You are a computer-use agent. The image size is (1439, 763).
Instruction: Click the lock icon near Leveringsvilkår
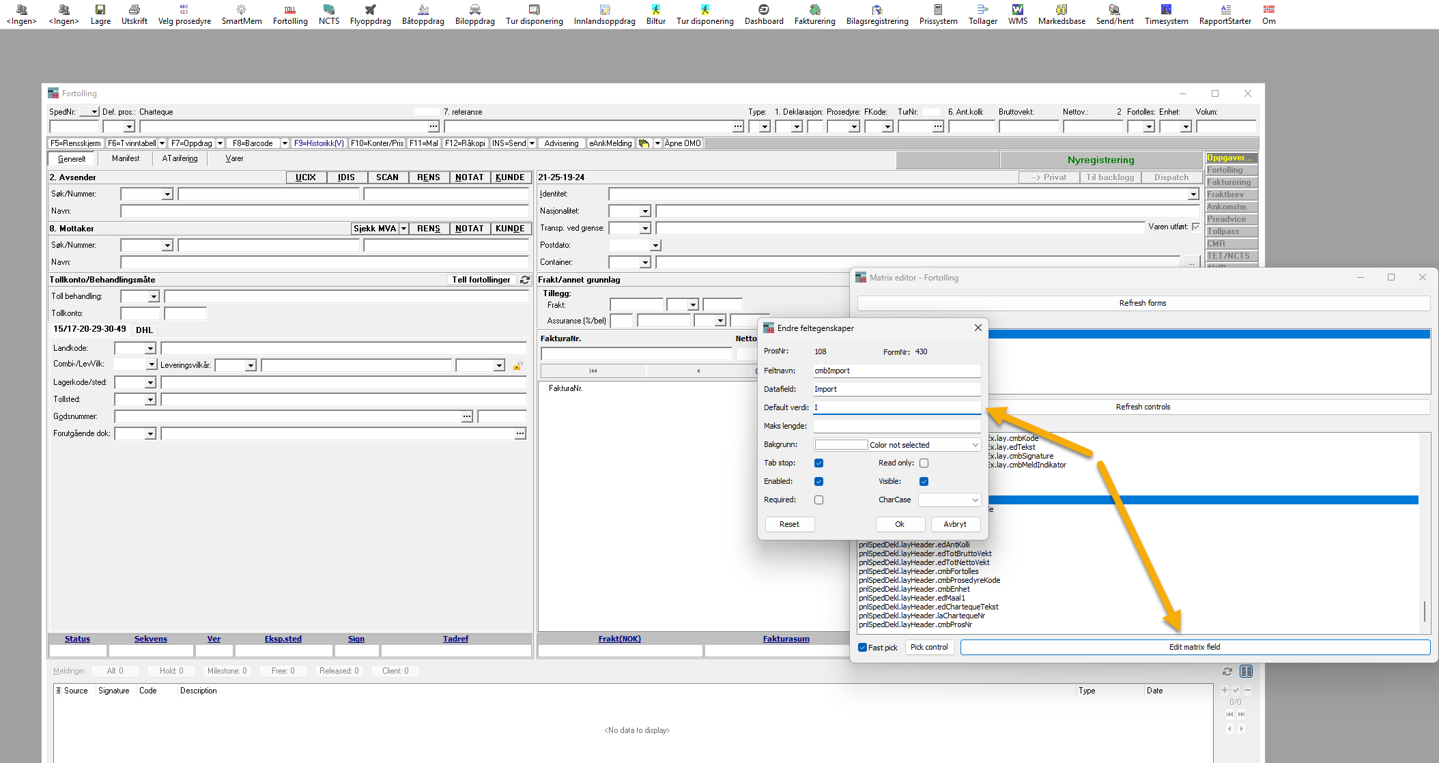pyautogui.click(x=517, y=366)
